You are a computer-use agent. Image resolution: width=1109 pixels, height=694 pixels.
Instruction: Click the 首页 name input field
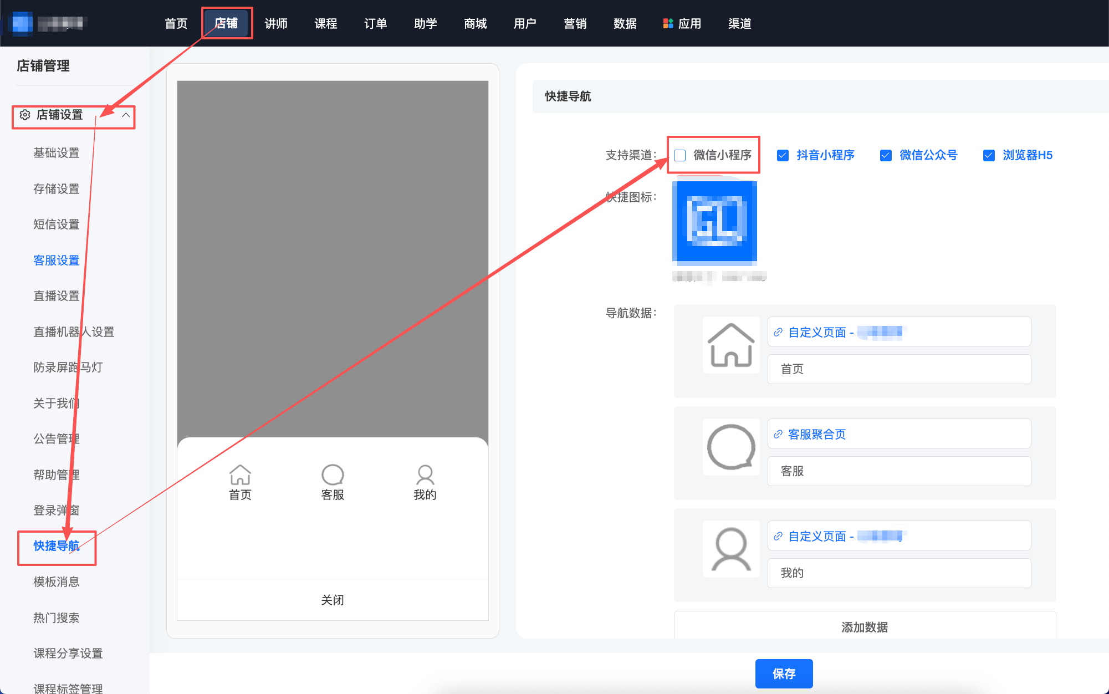pos(898,369)
